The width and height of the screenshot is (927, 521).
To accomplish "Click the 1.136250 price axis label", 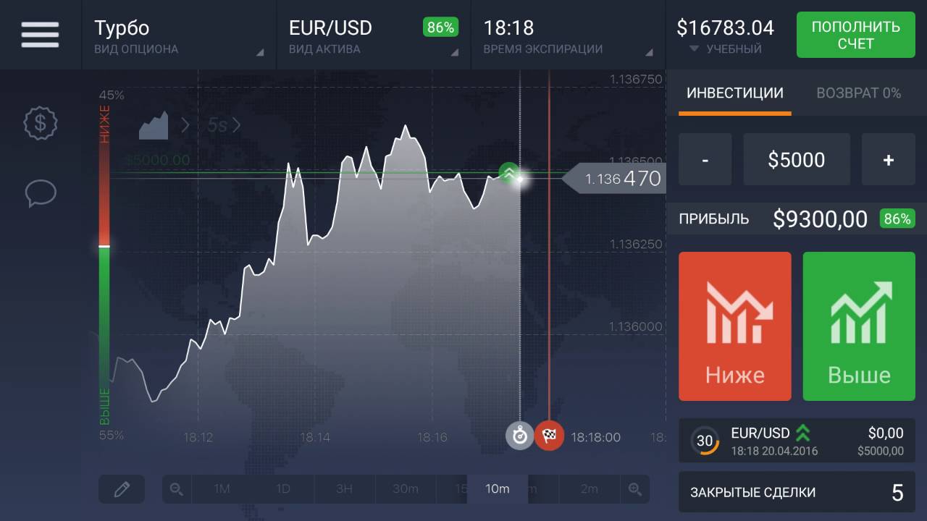I will coord(636,245).
